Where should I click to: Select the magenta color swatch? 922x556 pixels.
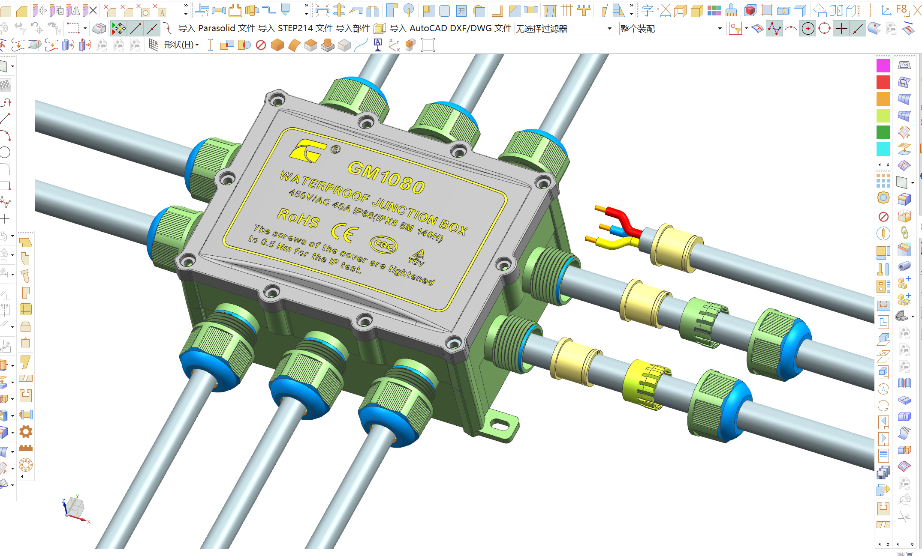tap(883, 66)
